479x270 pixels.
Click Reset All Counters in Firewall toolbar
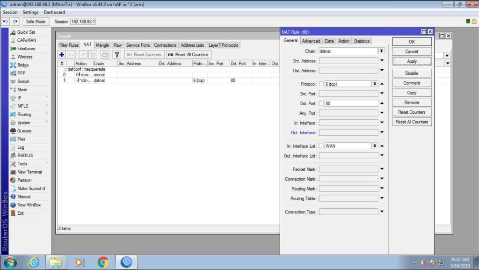[x=188, y=55]
